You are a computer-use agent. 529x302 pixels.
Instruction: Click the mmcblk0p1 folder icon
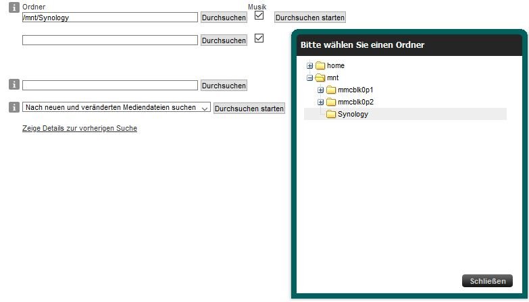click(x=331, y=90)
